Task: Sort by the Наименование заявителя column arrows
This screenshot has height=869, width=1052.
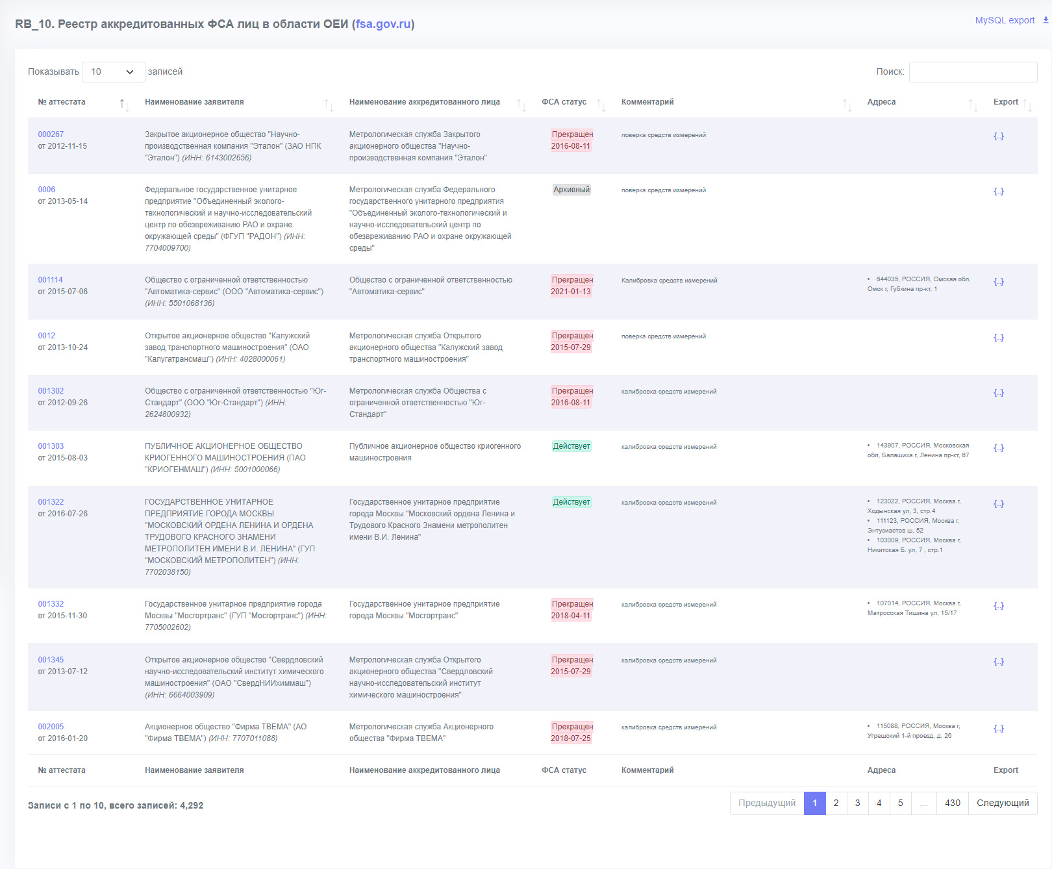Action: (x=329, y=105)
